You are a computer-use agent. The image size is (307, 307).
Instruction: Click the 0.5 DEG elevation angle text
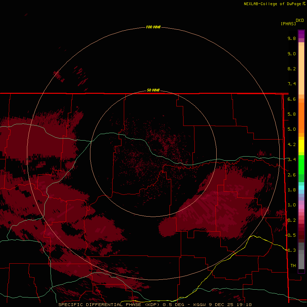(173, 305)
